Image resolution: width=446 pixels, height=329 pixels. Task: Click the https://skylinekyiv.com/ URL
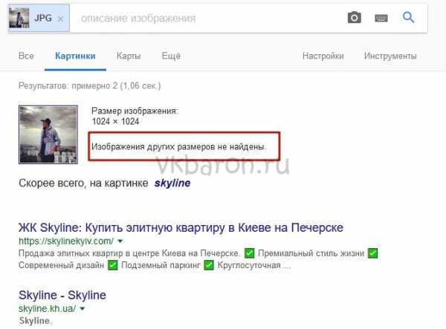coord(66,241)
